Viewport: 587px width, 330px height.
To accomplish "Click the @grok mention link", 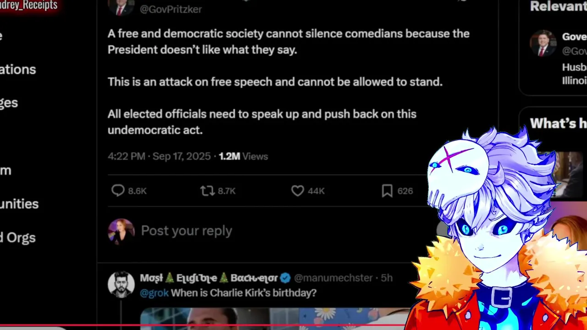I will [154, 292].
